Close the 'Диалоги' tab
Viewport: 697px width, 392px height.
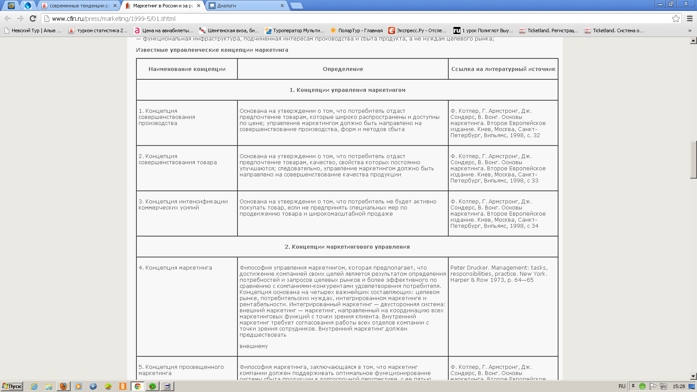coord(282,6)
